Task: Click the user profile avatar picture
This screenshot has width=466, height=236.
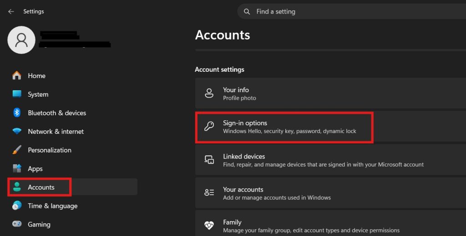Action: click(21, 40)
